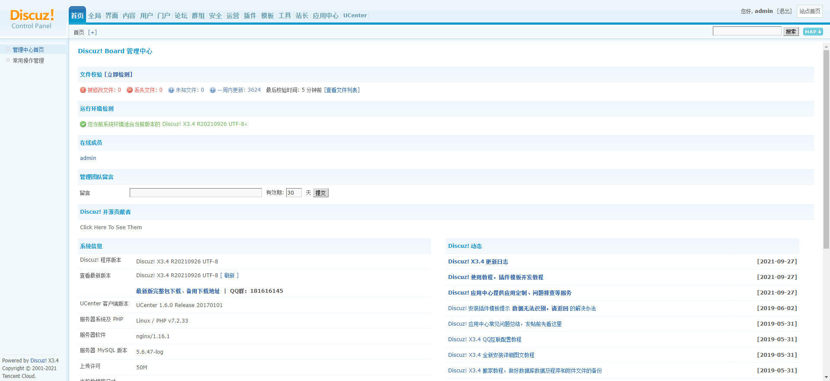This screenshot has width=830, height=381.
Task: Open the 运营 menu
Action: [x=233, y=16]
